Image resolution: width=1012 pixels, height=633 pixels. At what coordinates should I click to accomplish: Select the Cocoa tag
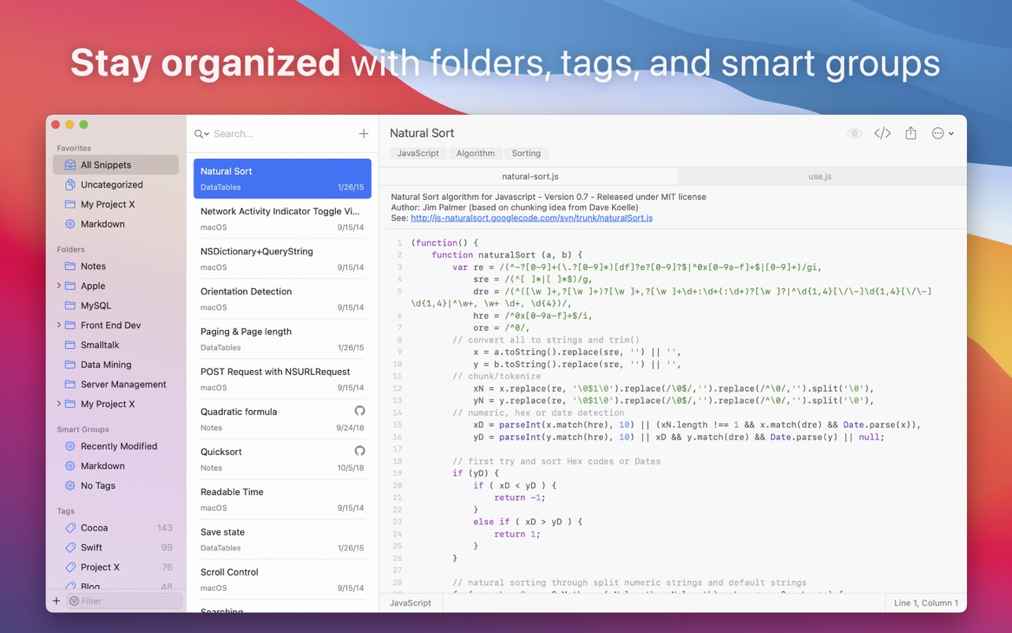click(94, 527)
